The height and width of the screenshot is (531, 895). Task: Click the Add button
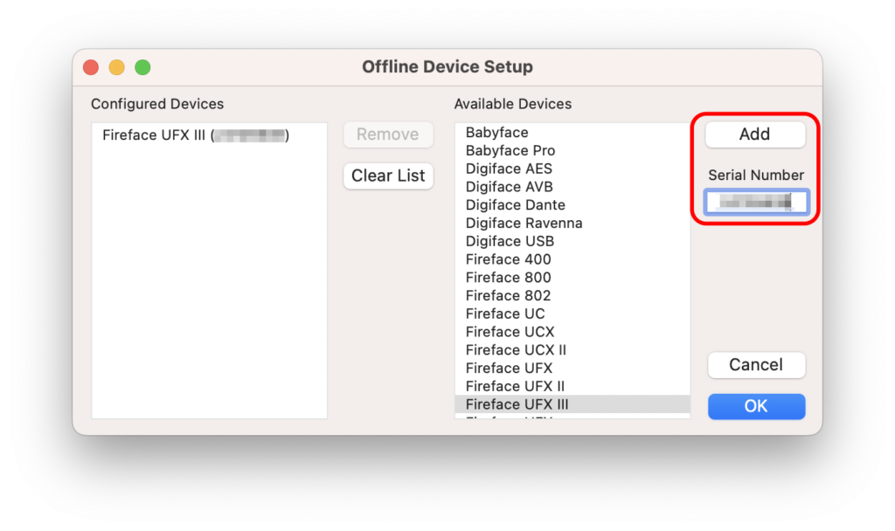coord(754,134)
